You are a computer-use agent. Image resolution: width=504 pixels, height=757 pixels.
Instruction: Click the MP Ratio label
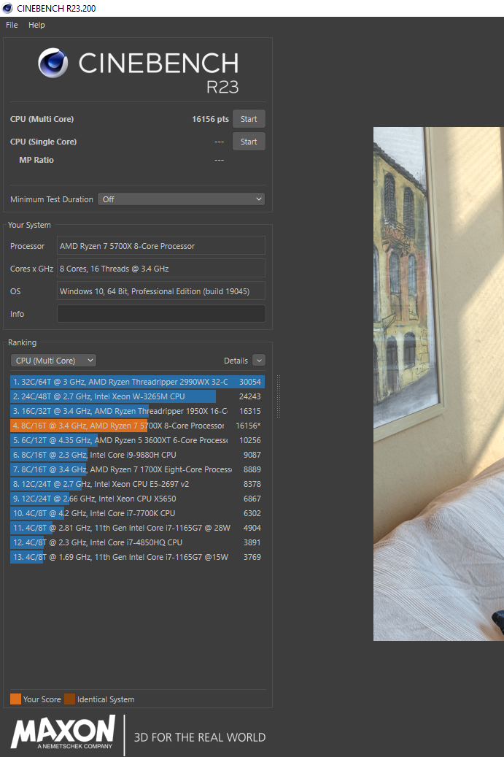tap(36, 160)
